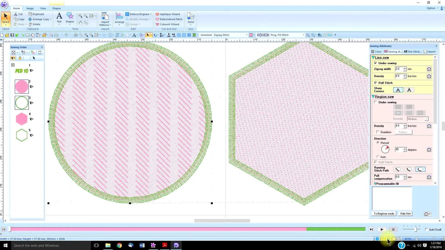Uncheck Under sewing in Line sew

[376, 63]
